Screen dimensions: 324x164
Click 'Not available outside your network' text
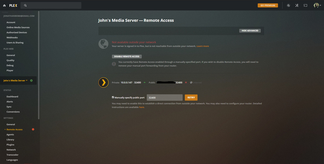point(134,42)
